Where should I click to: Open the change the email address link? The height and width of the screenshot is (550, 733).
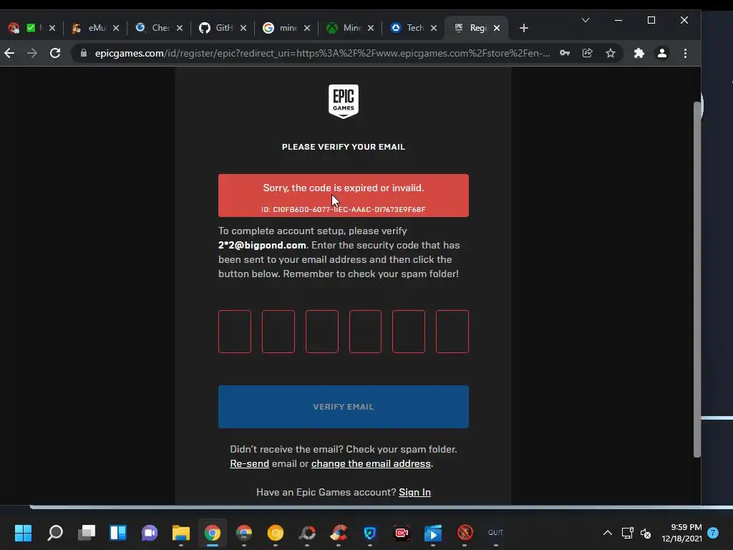click(x=371, y=463)
